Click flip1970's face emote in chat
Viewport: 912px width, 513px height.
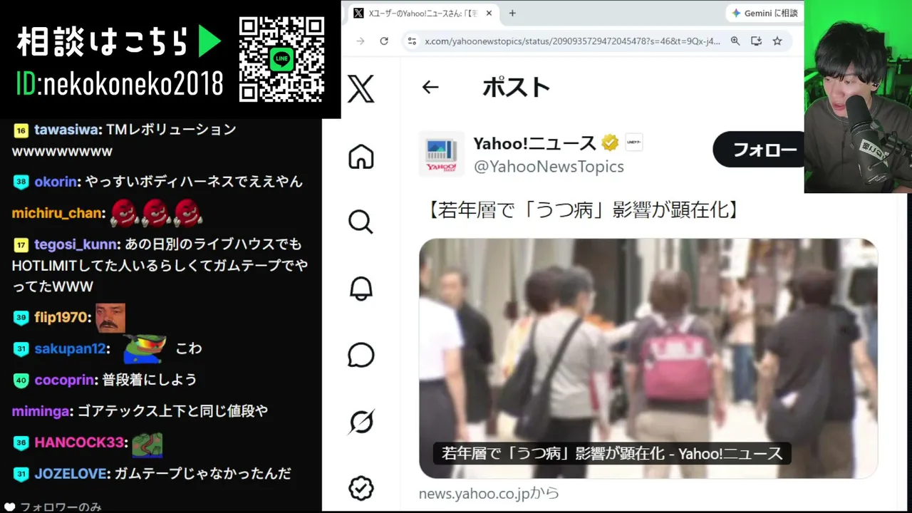[110, 318]
